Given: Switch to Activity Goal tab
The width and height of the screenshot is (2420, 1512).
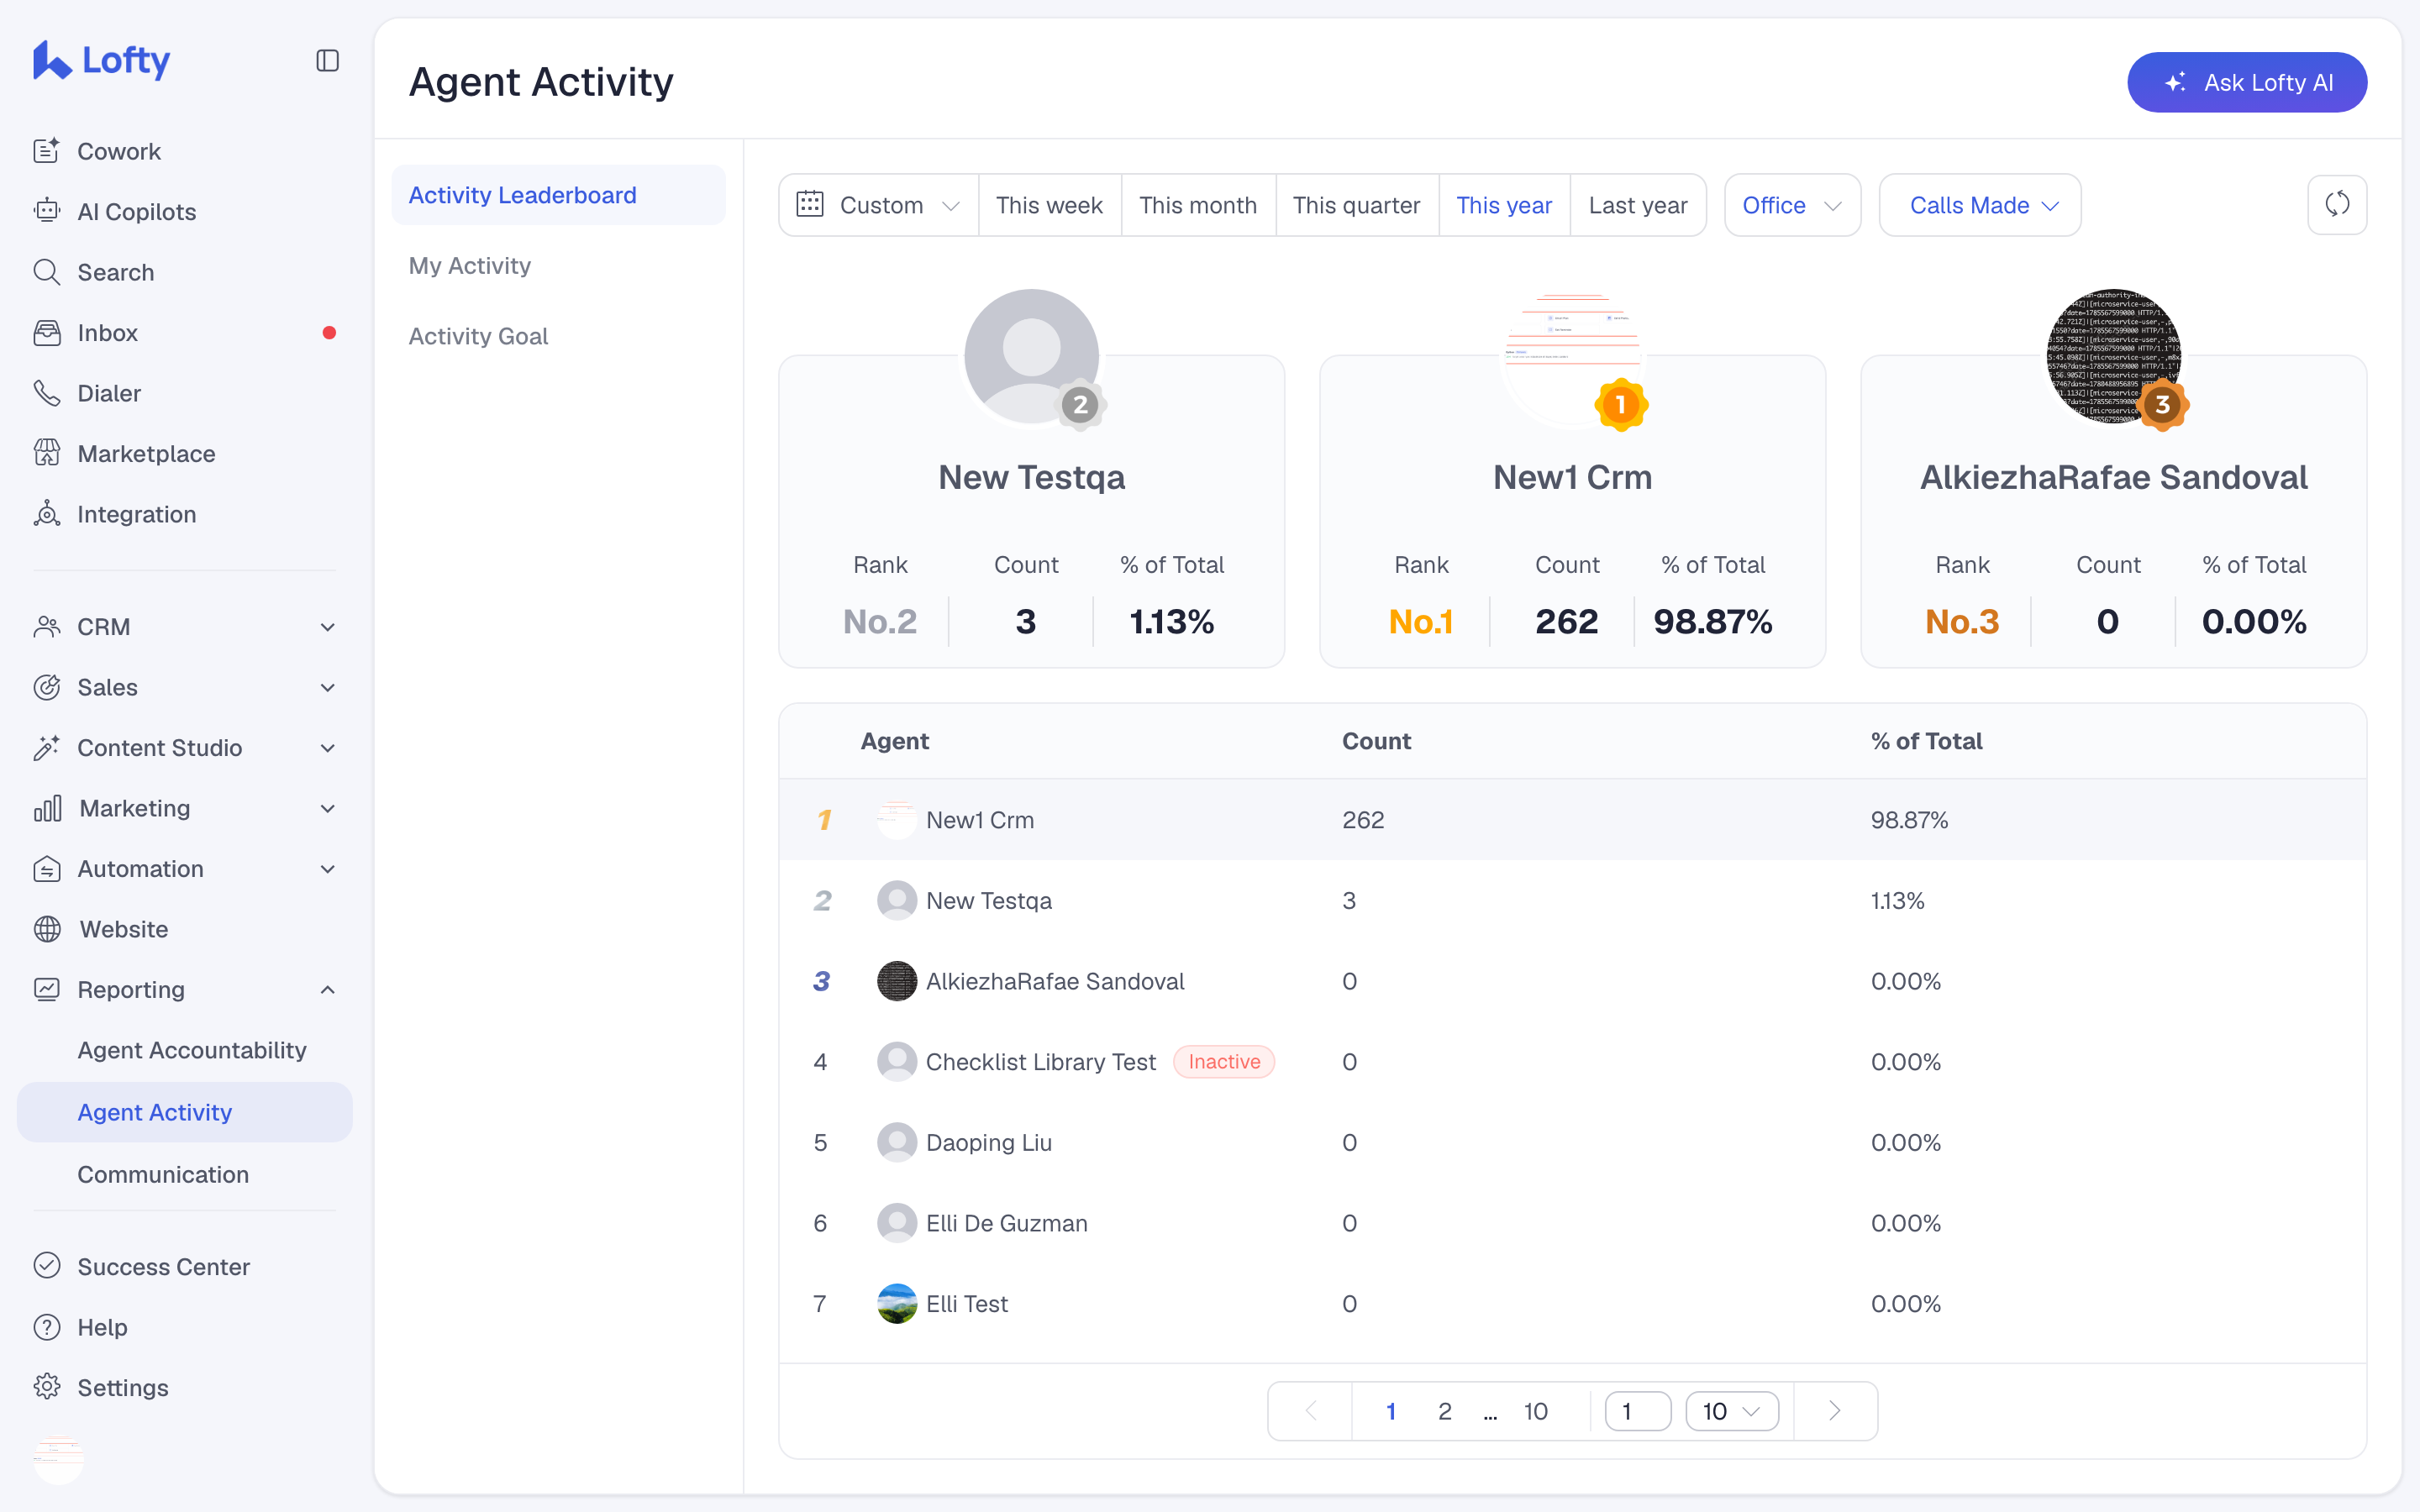Looking at the screenshot, I should (559, 336).
